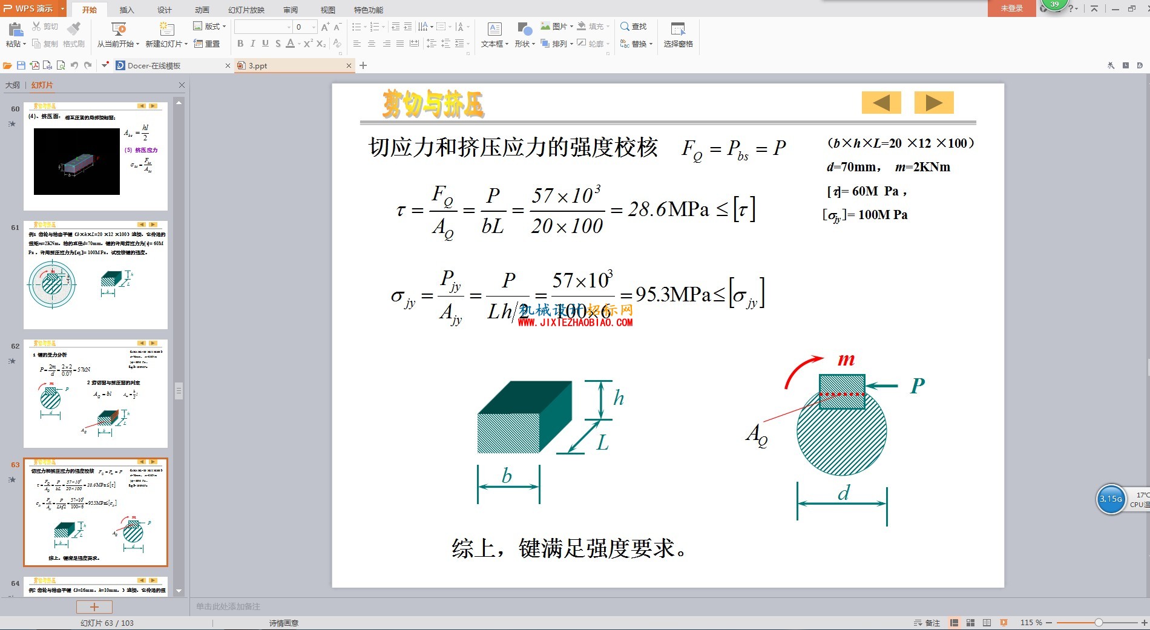This screenshot has width=1150, height=630.
Task: Align text right
Action: pyautogui.click(x=386, y=44)
